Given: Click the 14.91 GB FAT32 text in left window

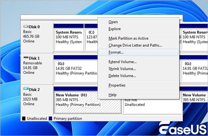Looking at the screenshot, I should [x=69, y=68].
